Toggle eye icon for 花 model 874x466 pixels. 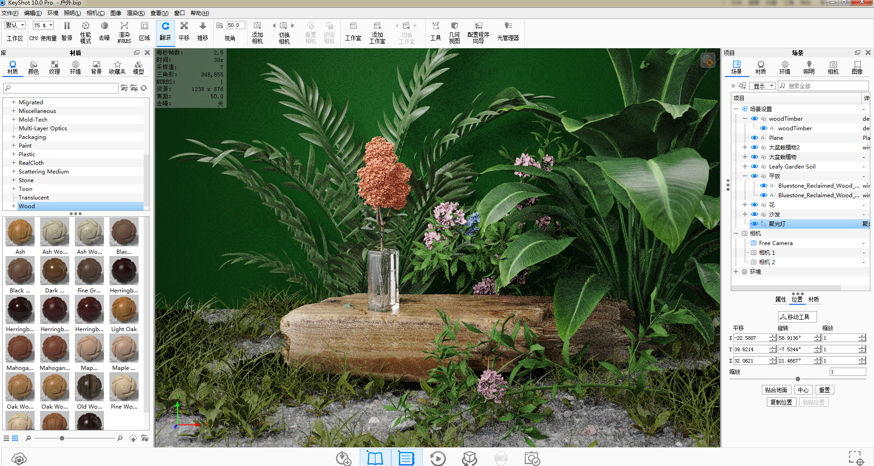[x=755, y=205]
